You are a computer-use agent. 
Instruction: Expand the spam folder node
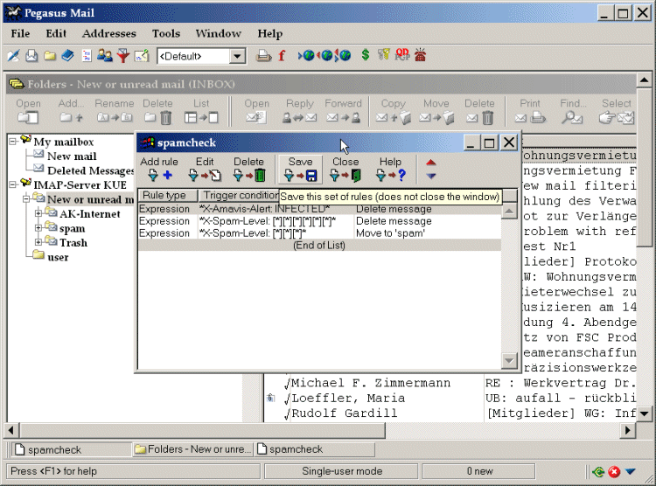38,228
